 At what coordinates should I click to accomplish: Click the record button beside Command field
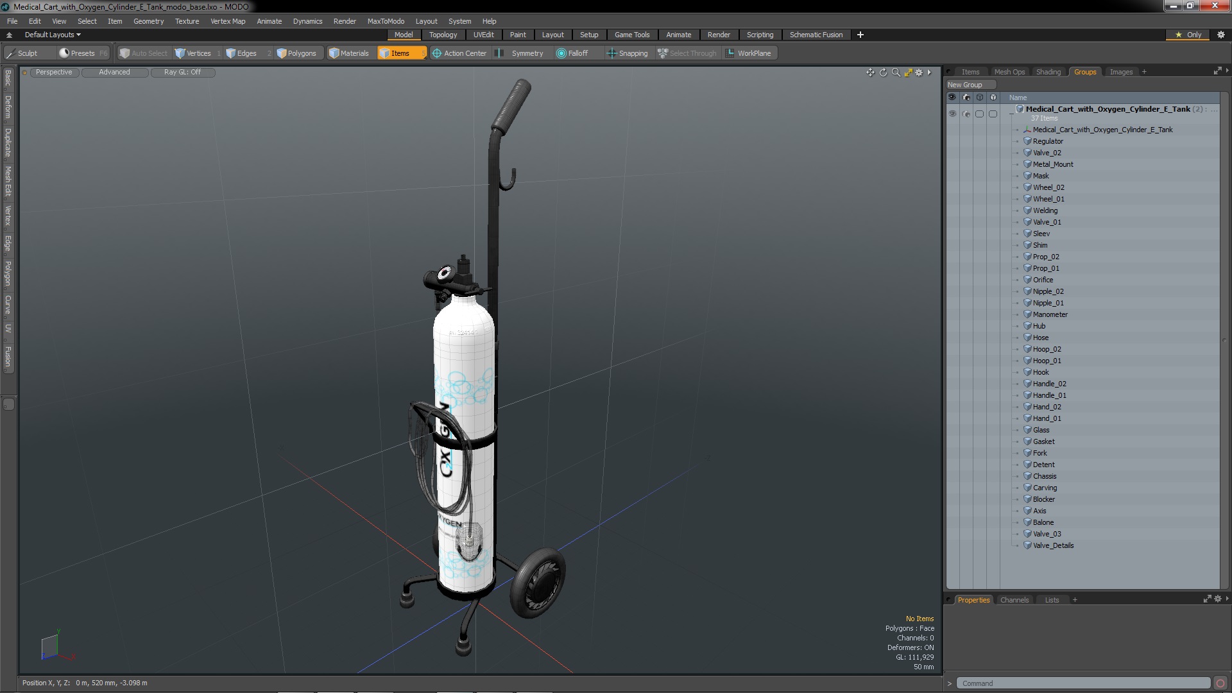click(1220, 683)
